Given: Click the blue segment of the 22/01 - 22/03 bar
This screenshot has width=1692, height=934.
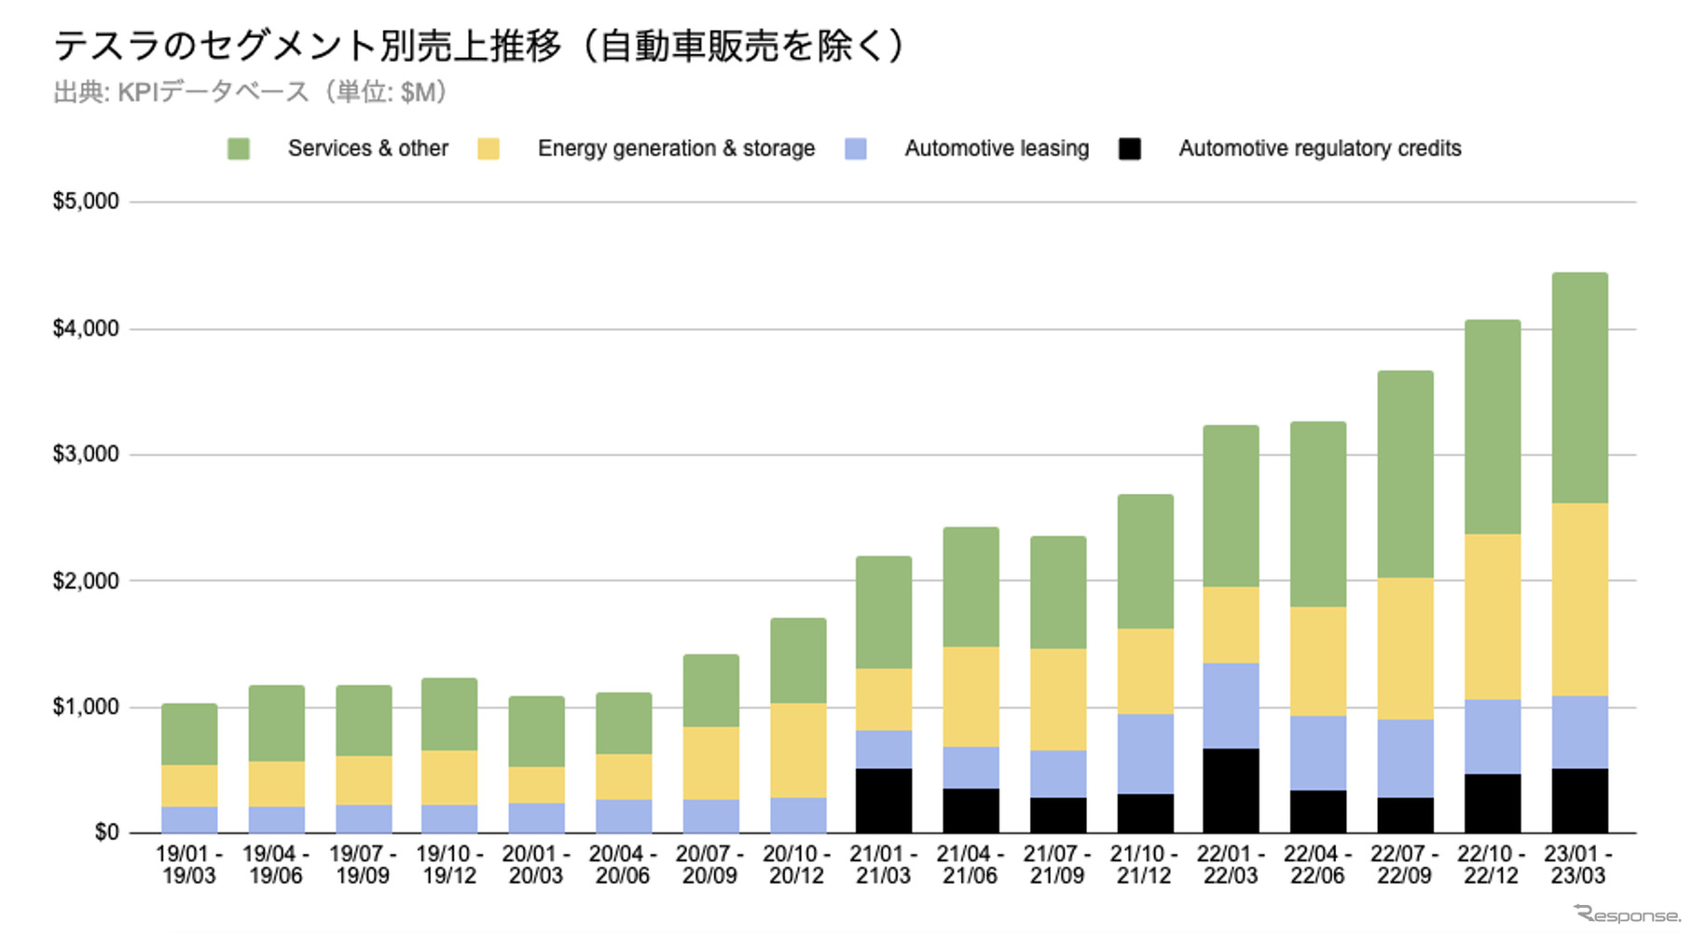Looking at the screenshot, I should (1231, 706).
